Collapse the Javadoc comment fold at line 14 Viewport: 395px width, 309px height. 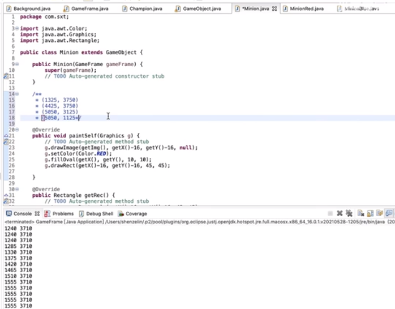17,94
